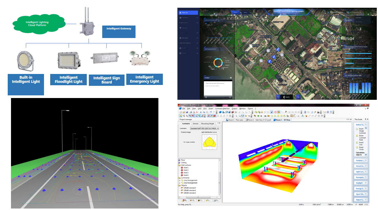Open the IoT chart legend dropdown

pos(336,12)
